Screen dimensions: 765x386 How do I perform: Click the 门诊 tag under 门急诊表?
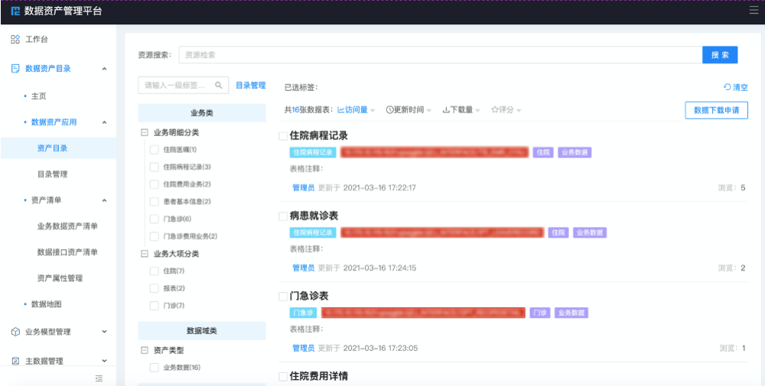point(539,313)
